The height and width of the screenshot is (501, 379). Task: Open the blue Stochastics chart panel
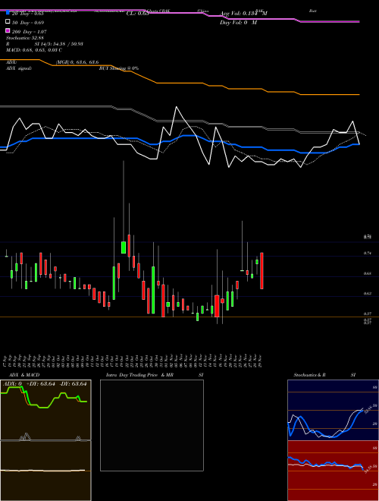tap(333, 410)
